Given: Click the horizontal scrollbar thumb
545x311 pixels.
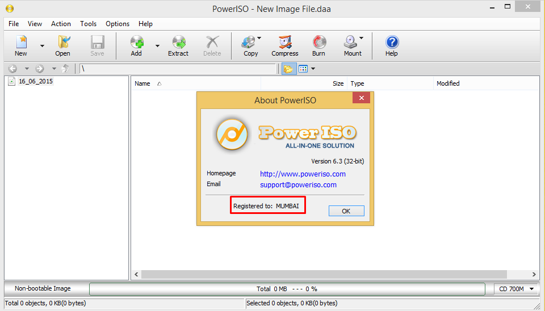Looking at the screenshot, I should [x=324, y=275].
